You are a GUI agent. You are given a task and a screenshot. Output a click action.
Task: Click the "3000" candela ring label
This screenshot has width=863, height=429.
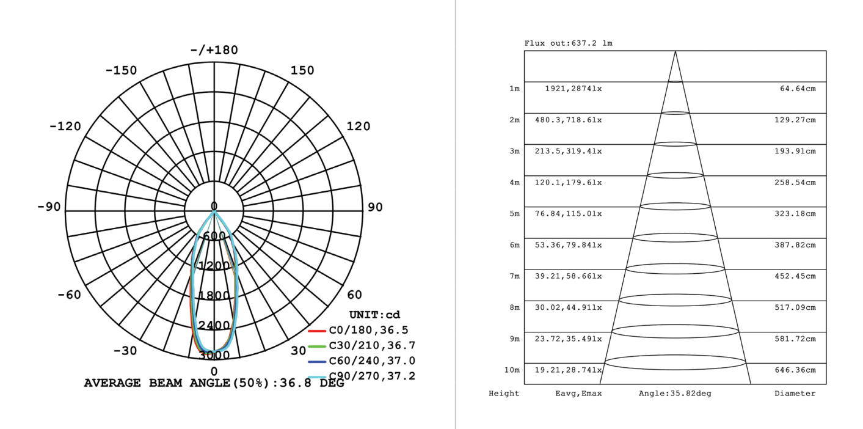214,355
